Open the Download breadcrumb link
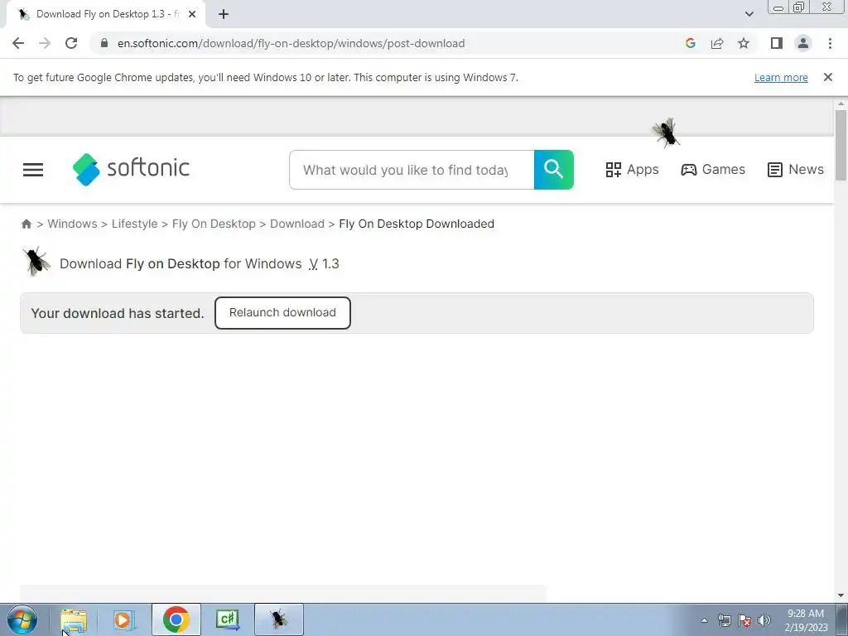Viewport: 848px width, 636px height. coord(297,224)
